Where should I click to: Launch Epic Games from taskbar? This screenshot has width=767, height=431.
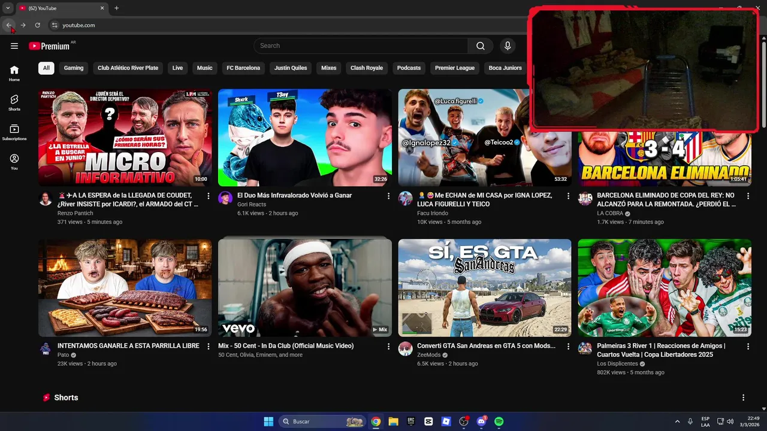[411, 421]
